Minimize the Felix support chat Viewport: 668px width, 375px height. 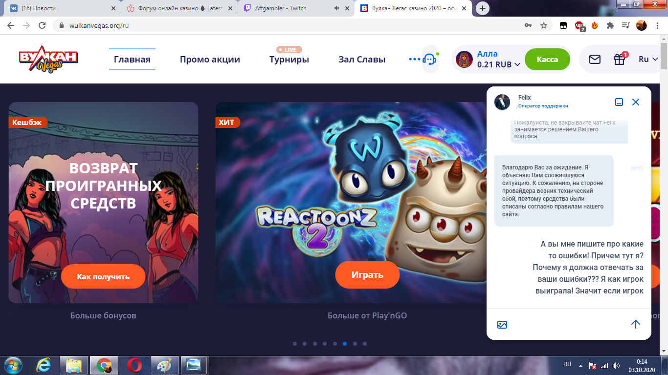[x=619, y=102]
